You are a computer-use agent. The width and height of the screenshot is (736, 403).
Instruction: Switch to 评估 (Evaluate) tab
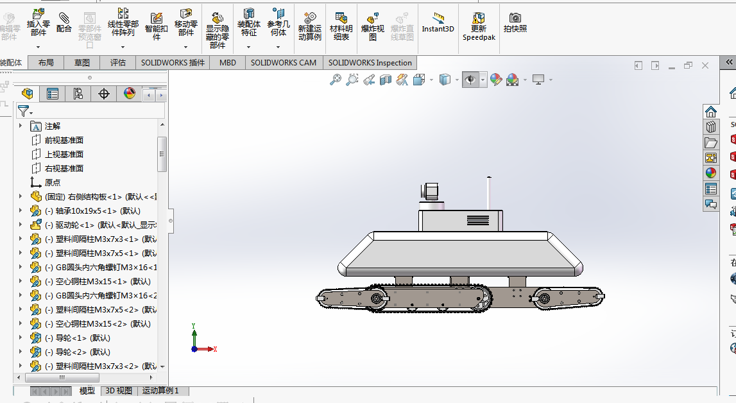pos(118,63)
